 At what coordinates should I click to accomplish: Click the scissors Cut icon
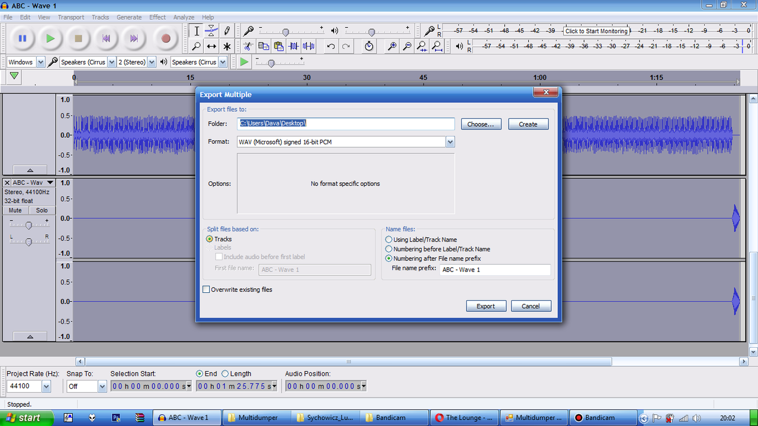pos(249,46)
